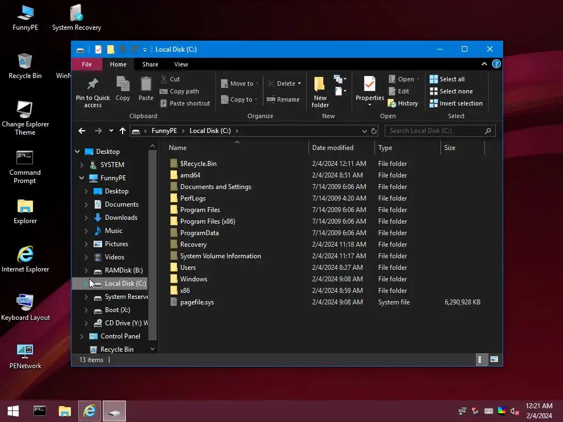Switch to large icons view in status bar
This screenshot has width=563, height=422.
click(494, 359)
